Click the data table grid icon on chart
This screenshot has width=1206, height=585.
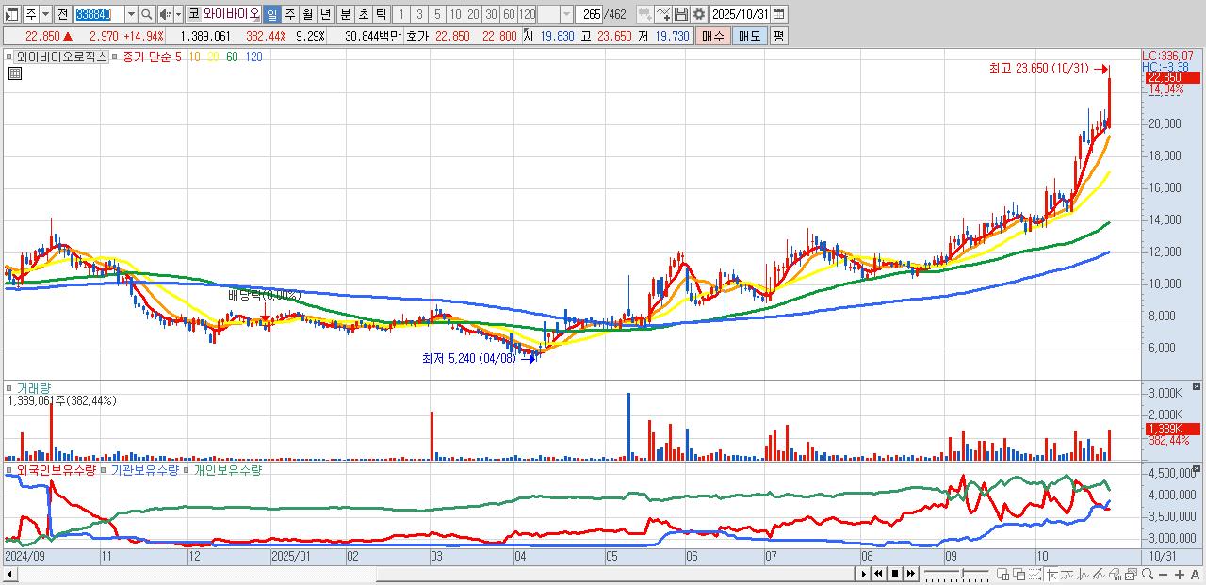(x=15, y=73)
